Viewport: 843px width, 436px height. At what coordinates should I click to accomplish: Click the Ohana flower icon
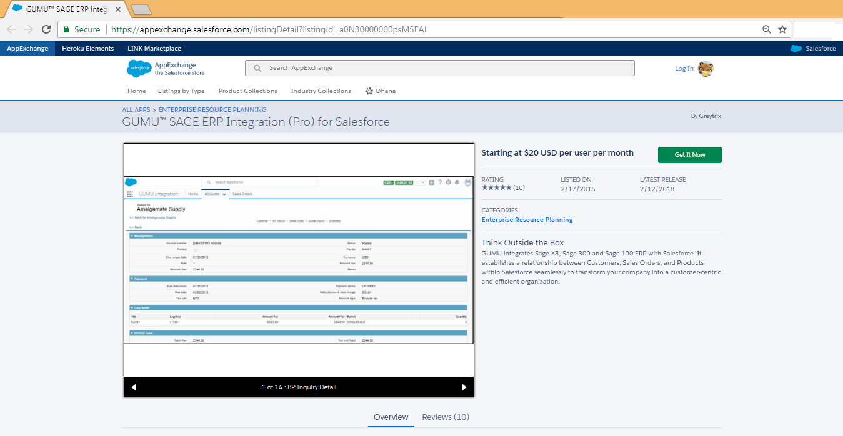click(369, 91)
